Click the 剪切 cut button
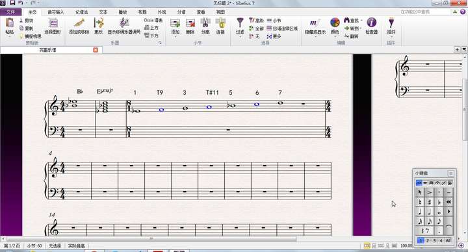The image size is (468, 252). click(26, 21)
